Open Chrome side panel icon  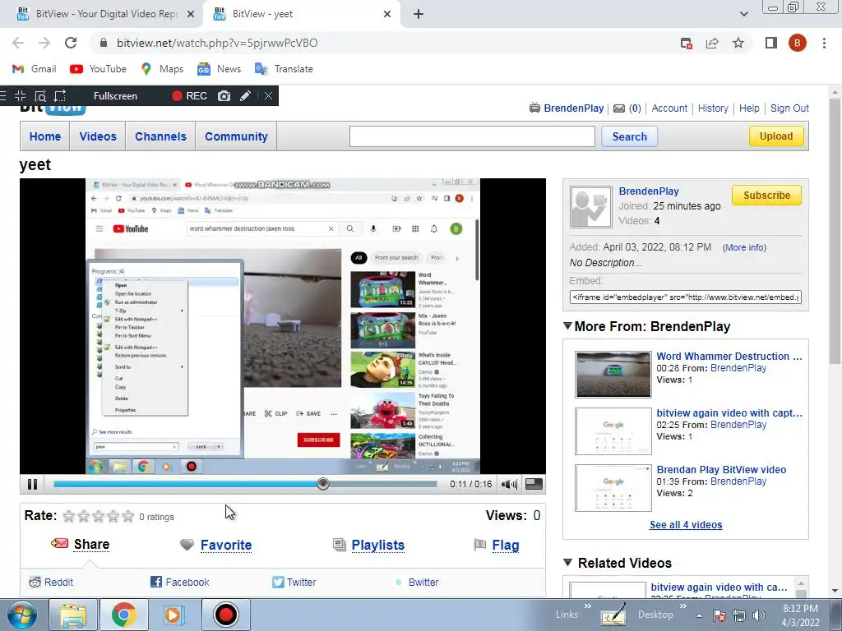click(x=771, y=43)
